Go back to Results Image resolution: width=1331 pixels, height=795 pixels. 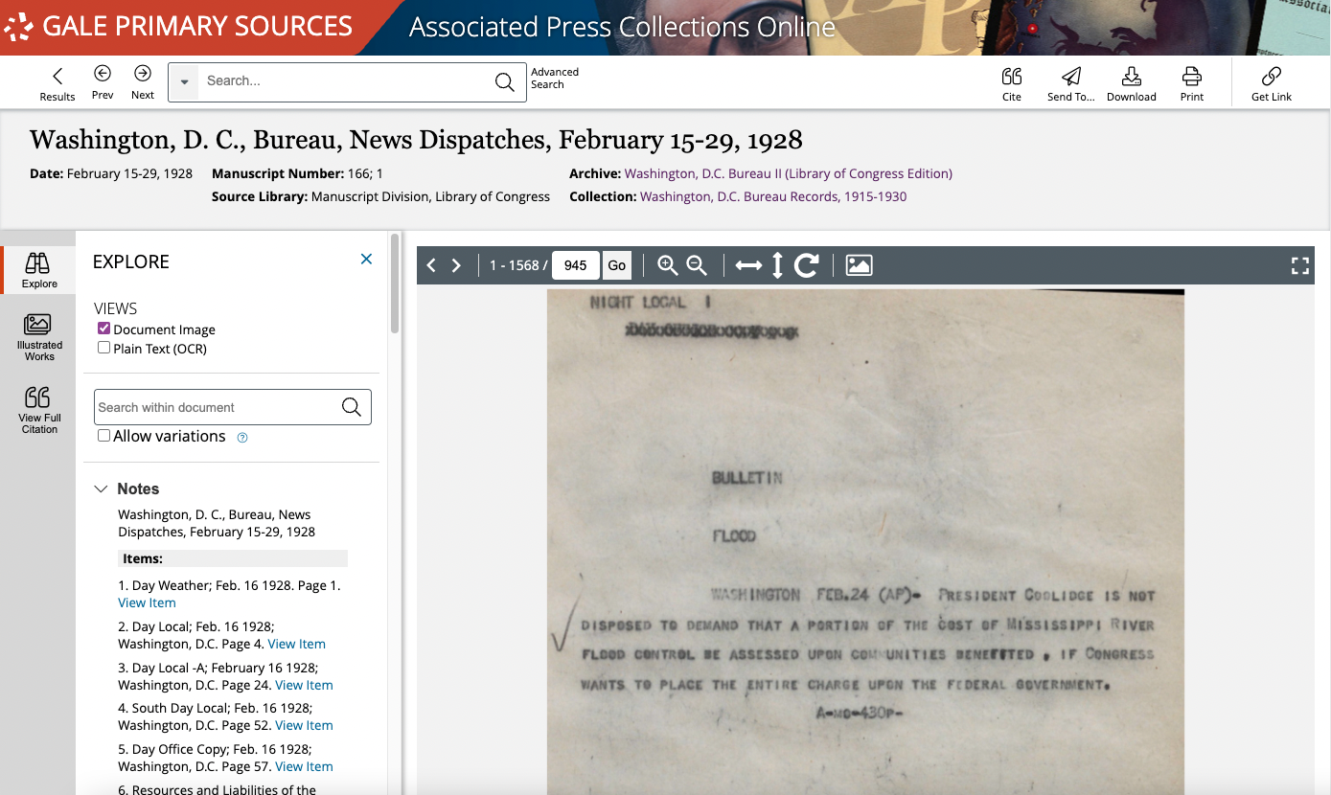[x=57, y=83]
